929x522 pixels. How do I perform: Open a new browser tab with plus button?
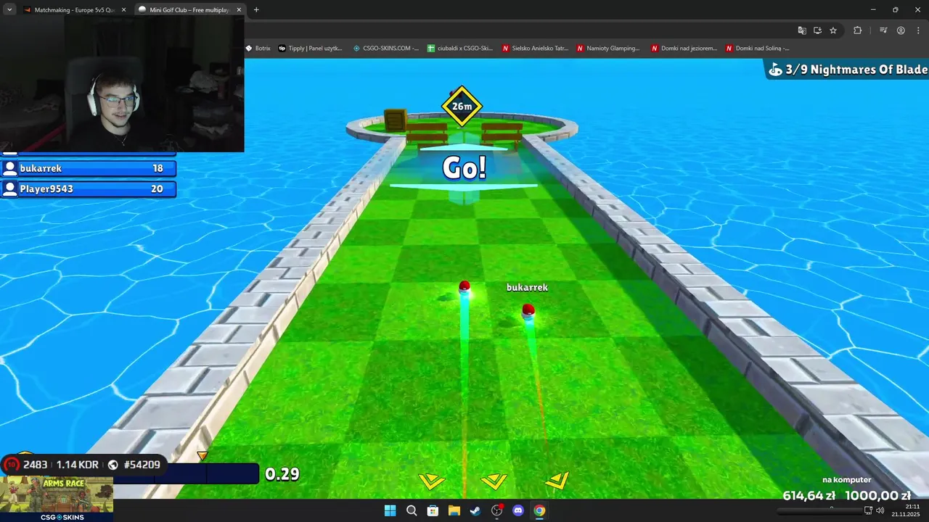(x=256, y=10)
